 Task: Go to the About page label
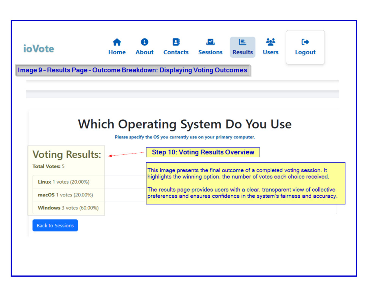click(x=144, y=52)
